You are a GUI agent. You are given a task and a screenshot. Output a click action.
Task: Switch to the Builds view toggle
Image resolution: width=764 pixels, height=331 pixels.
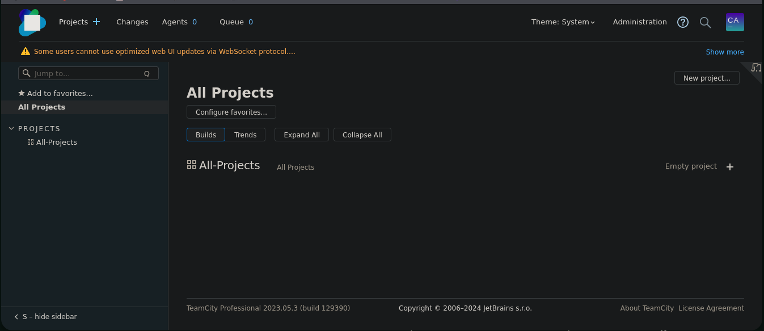point(206,135)
